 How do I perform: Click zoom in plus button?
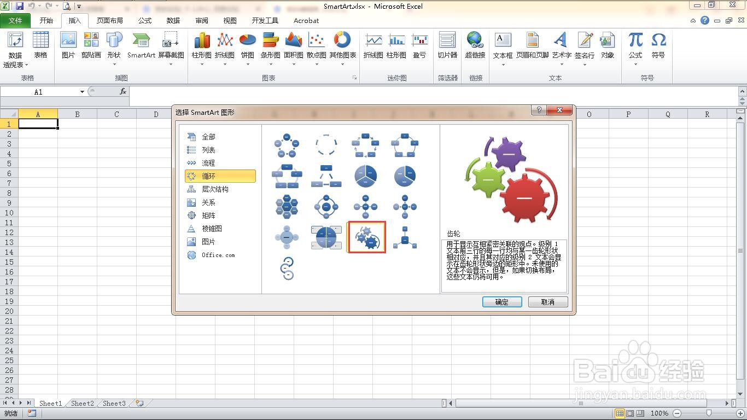(740, 413)
